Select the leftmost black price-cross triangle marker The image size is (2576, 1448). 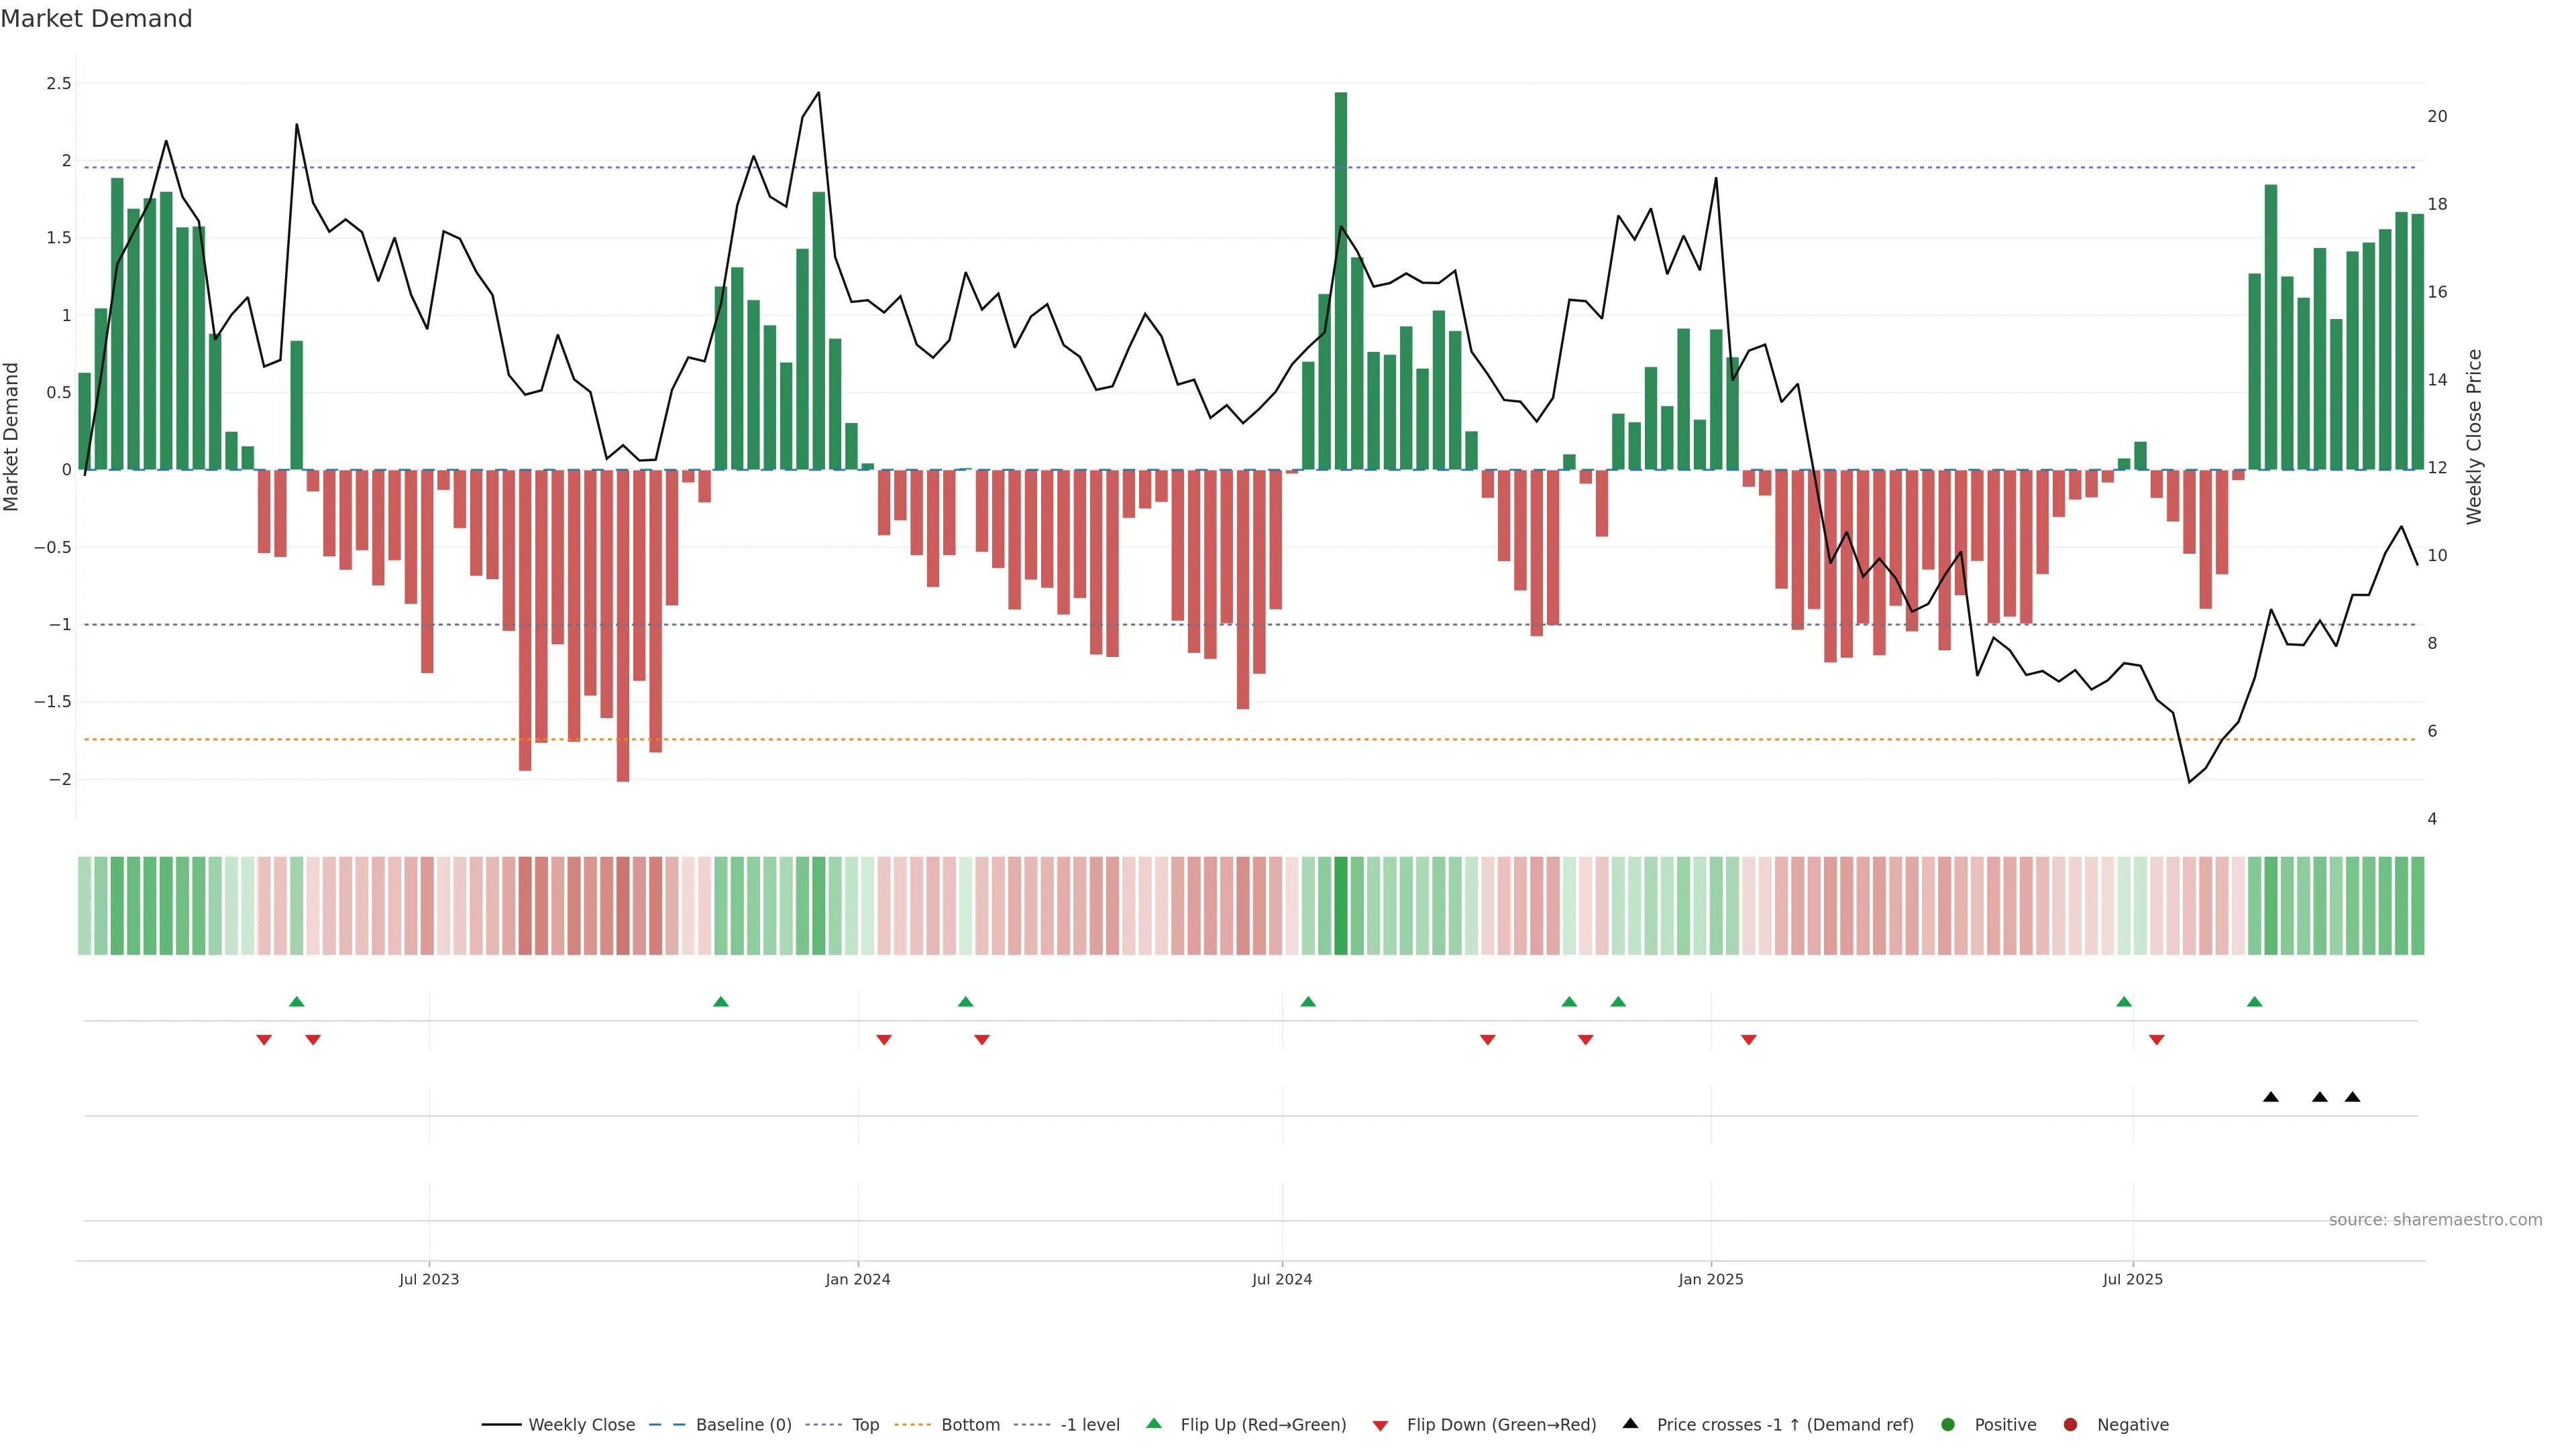(2271, 1097)
